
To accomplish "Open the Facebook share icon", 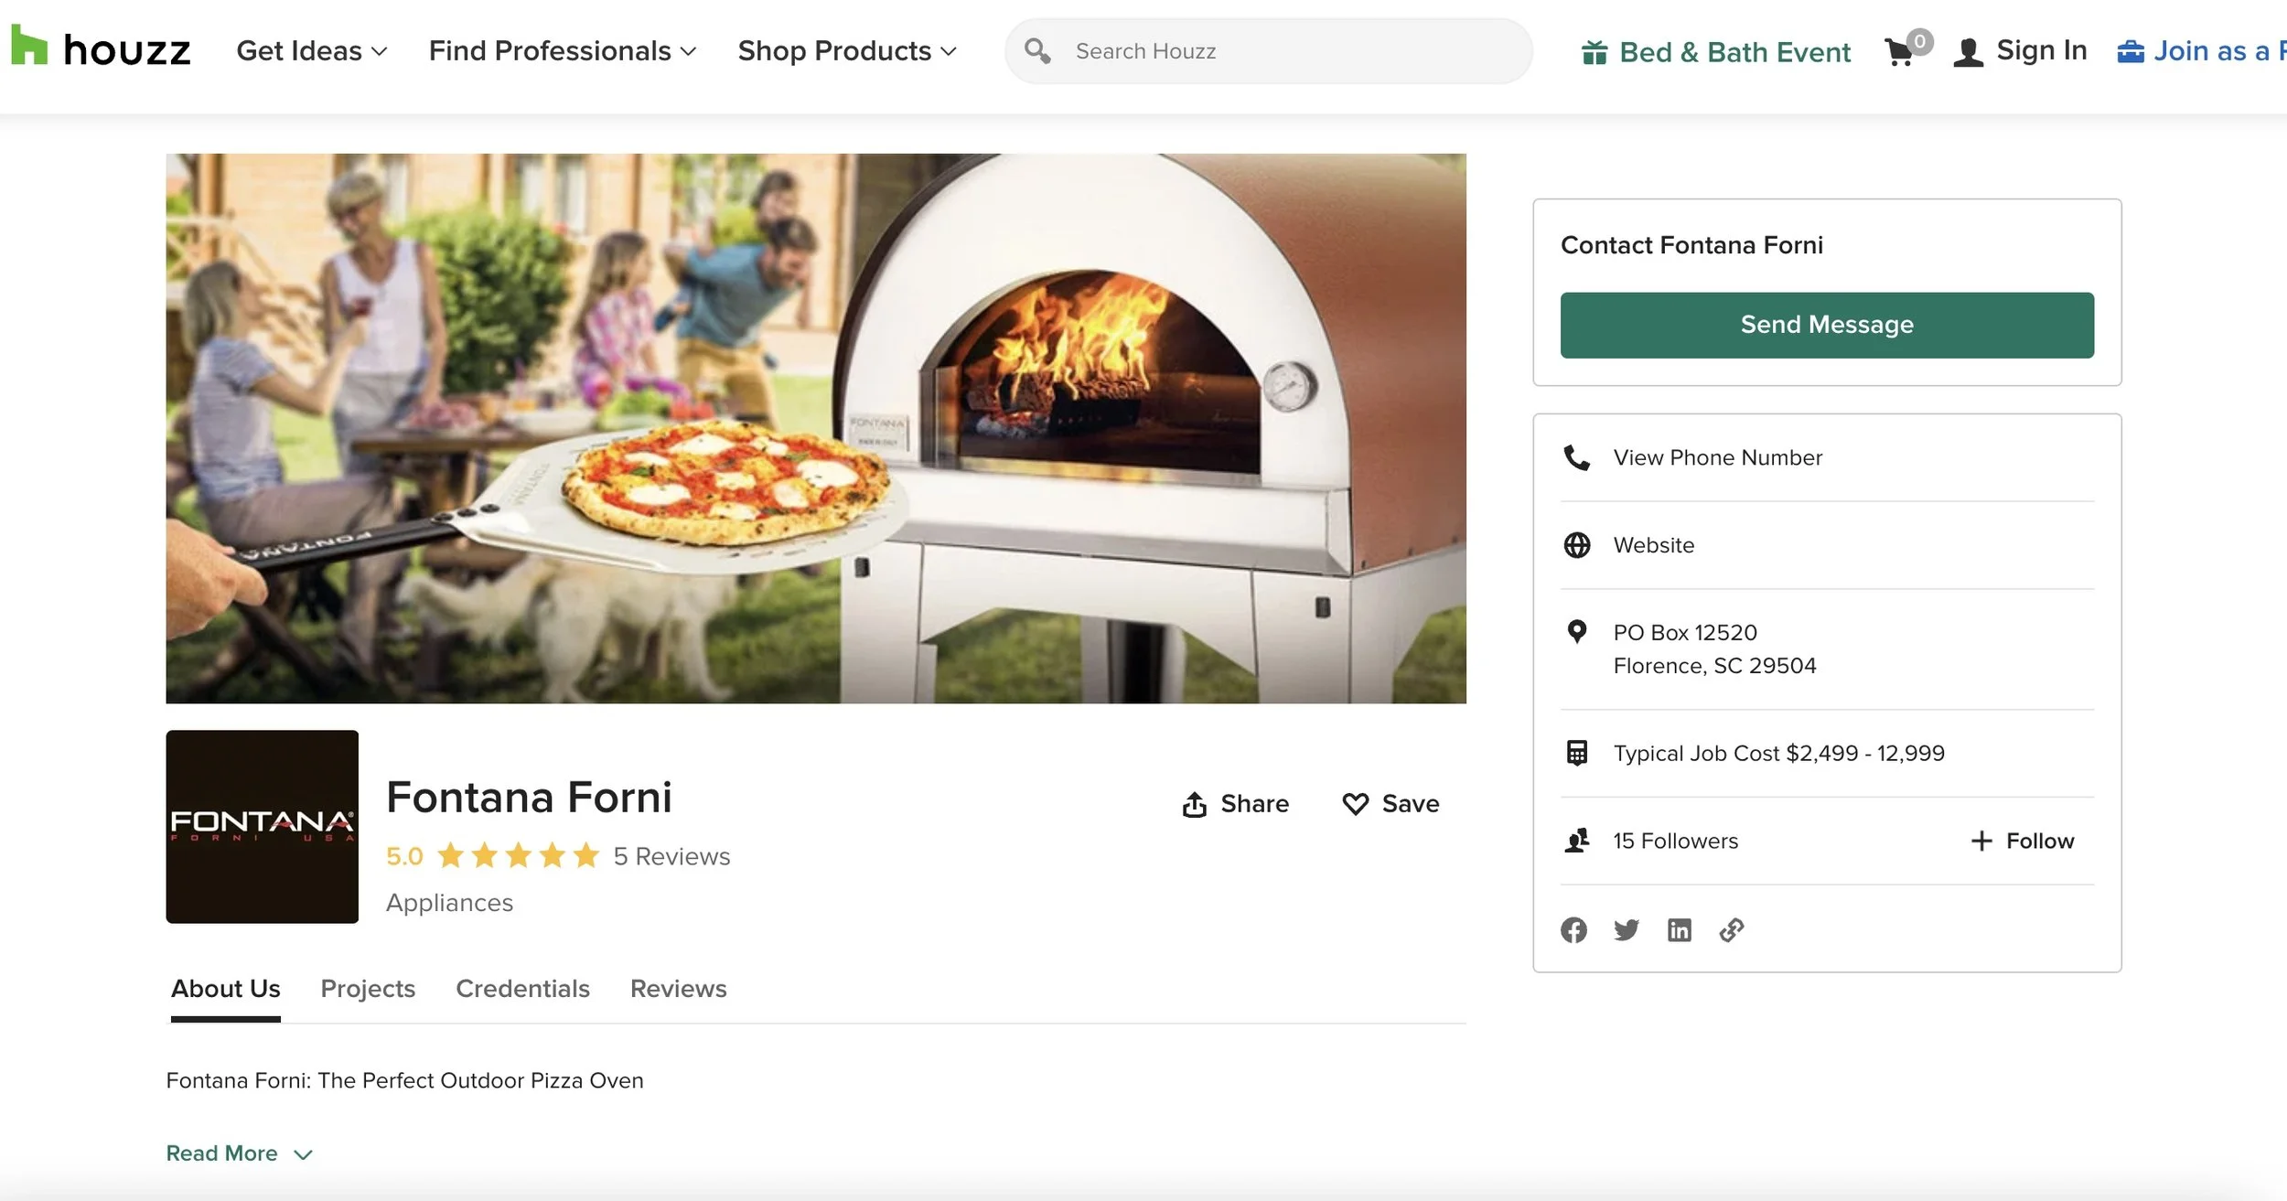I will tap(1573, 930).
